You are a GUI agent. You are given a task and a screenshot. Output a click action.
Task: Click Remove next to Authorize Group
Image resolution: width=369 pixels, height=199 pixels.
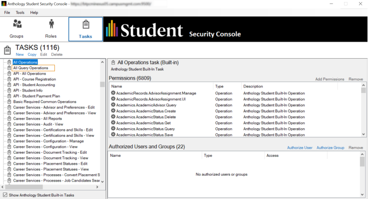tap(356, 148)
